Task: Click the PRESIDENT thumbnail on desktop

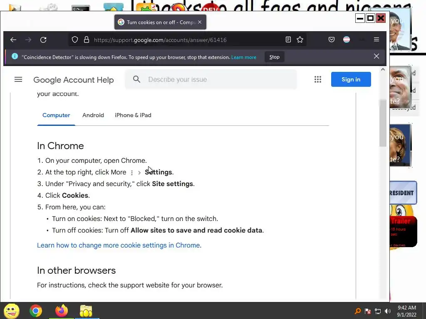Action: tap(403, 193)
